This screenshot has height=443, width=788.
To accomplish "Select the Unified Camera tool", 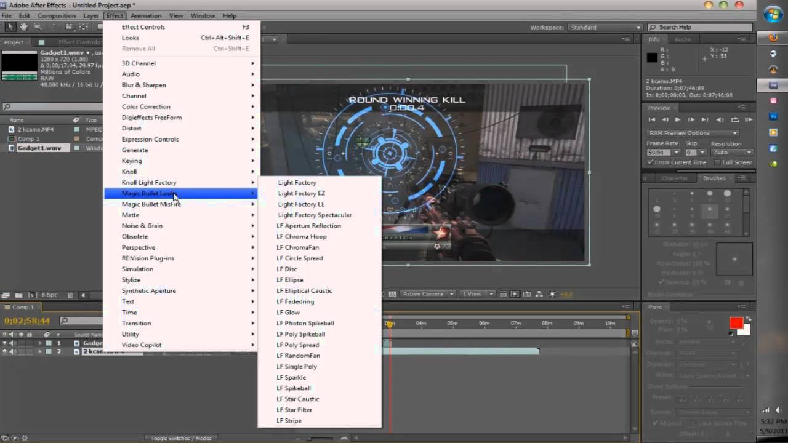I will [69, 27].
